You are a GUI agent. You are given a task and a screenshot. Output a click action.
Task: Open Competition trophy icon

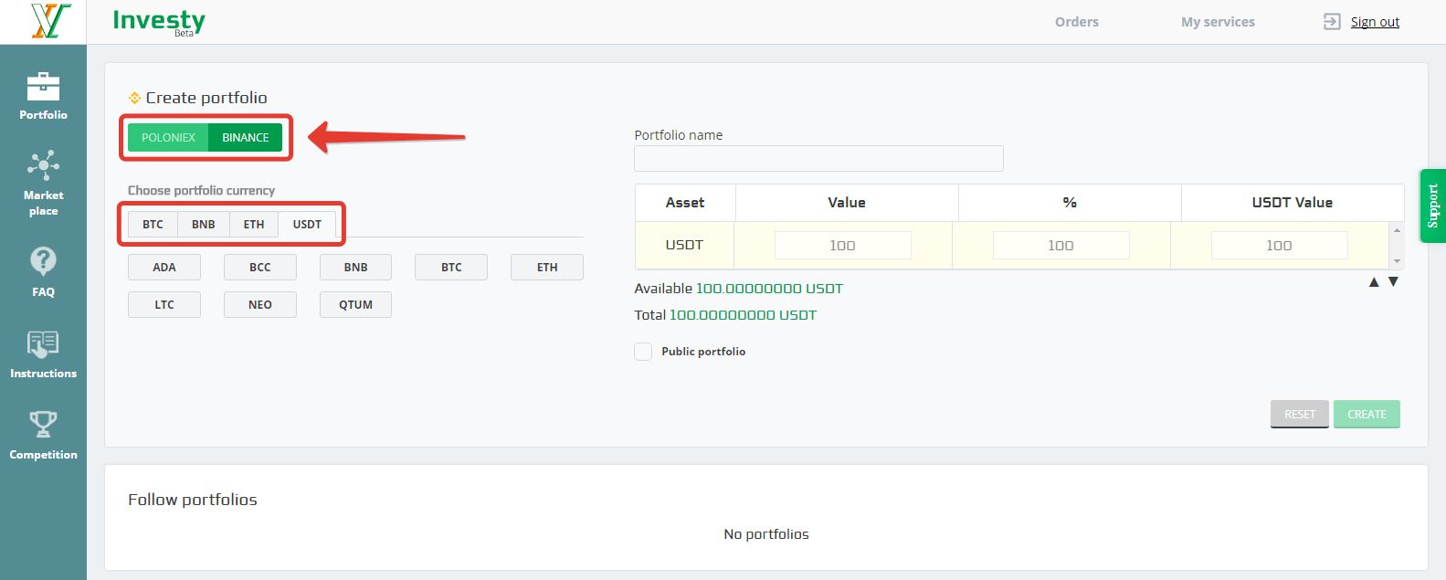(x=43, y=425)
